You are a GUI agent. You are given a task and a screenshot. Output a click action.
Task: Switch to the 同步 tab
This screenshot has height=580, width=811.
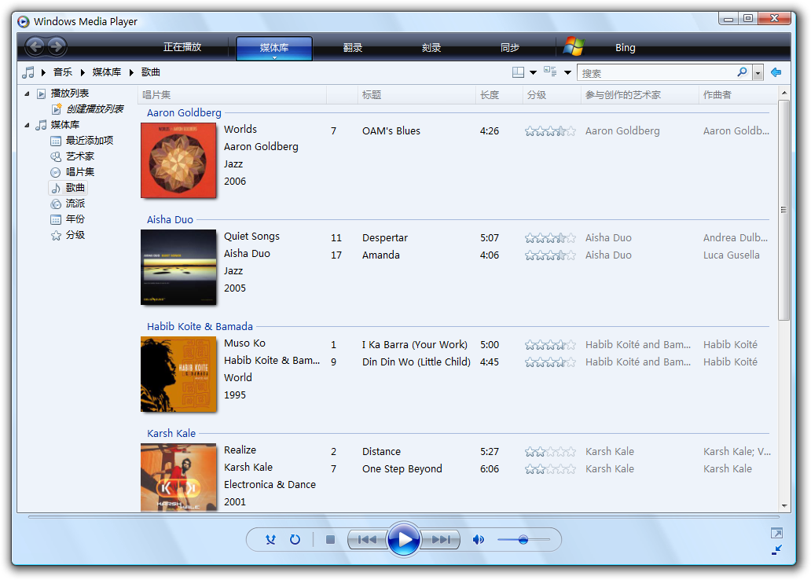510,48
